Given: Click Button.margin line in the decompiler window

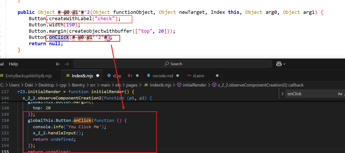Looking at the screenshot, I should point(102,31).
